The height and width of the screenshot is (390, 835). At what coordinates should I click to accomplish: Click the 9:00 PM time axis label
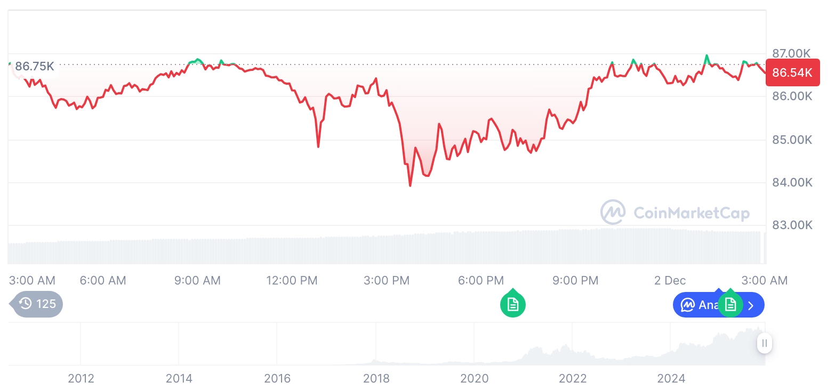coord(575,280)
